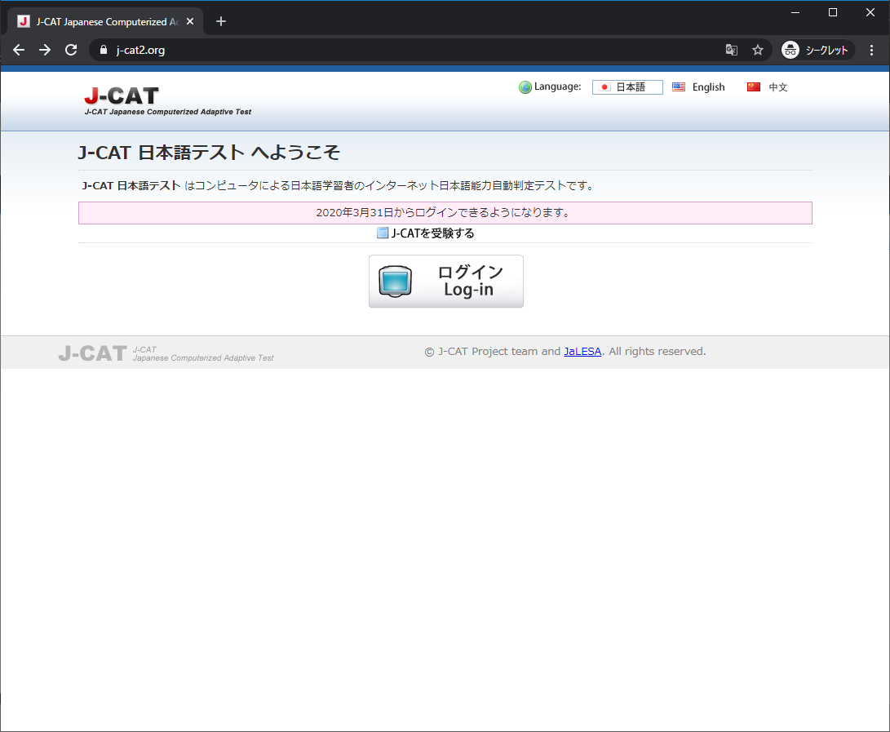
Task: Click the small icon before J-CATを受験する
Action: [382, 233]
